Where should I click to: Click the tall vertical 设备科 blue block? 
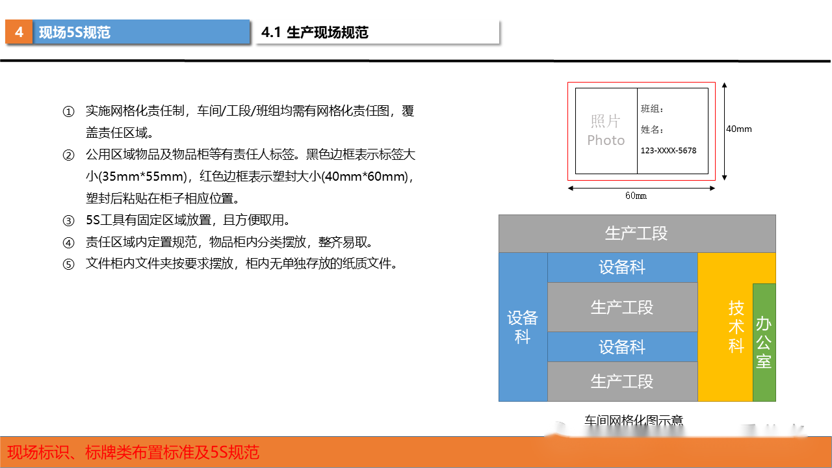coord(523,327)
